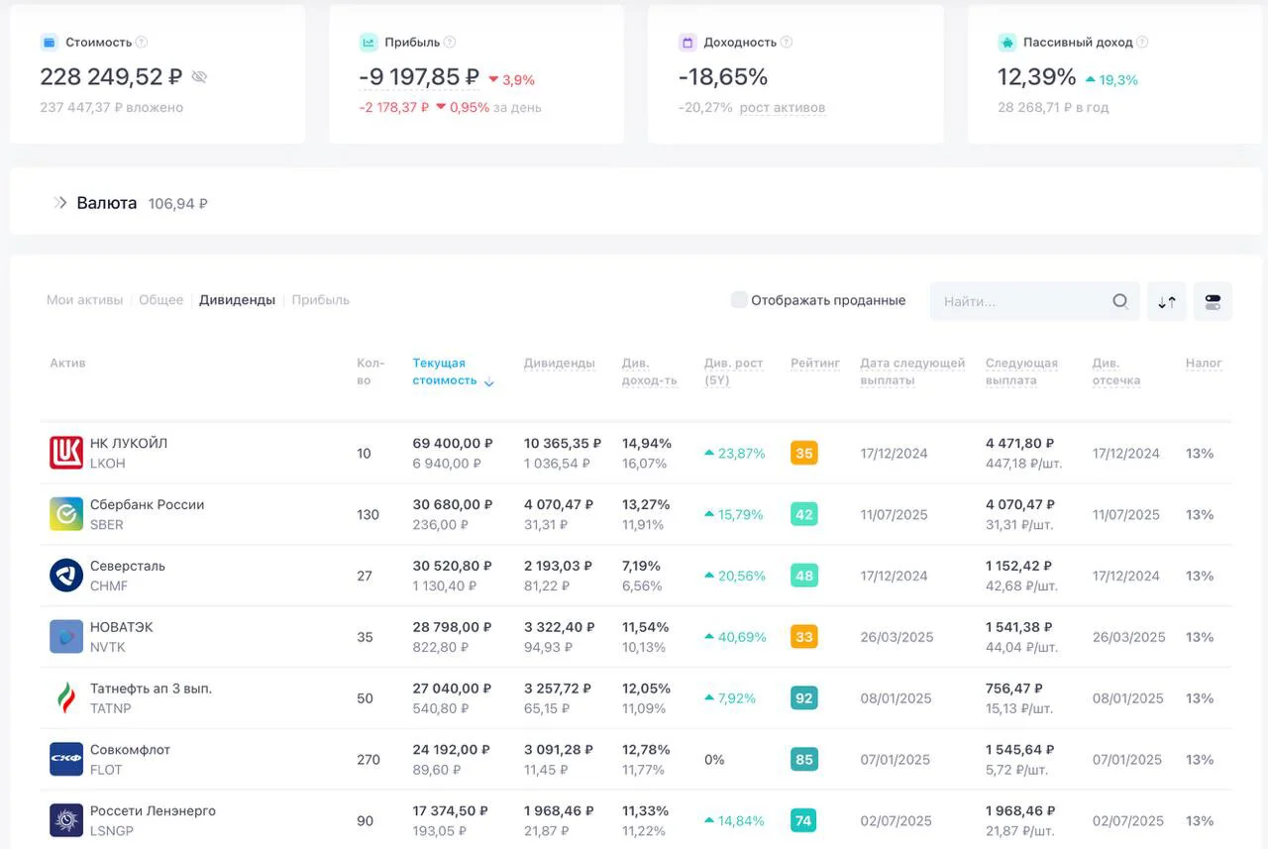This screenshot has height=849, width=1268.
Task: Click the рост активов link
Action: coord(783,108)
